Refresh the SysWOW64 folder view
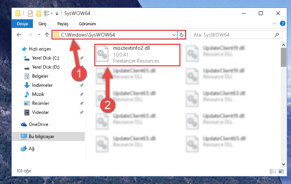The height and width of the screenshot is (184, 291). pyautogui.click(x=182, y=35)
